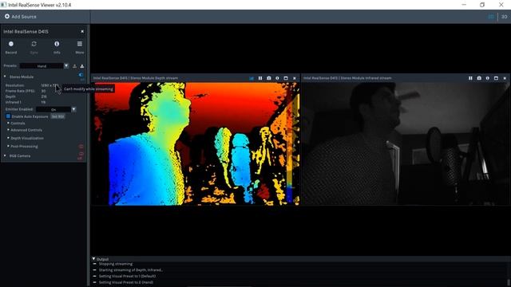The height and width of the screenshot is (287, 511).
Task: Open the More menu icon
Action: tap(80, 44)
